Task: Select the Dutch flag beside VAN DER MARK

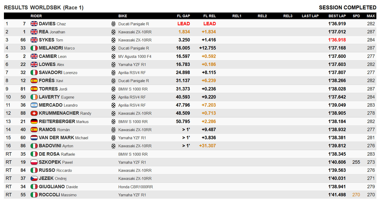Action: coord(34,138)
